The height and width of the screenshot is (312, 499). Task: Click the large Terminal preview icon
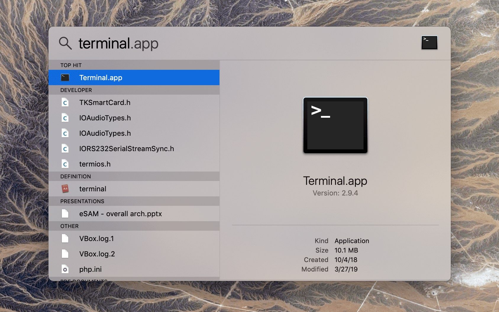pos(335,125)
